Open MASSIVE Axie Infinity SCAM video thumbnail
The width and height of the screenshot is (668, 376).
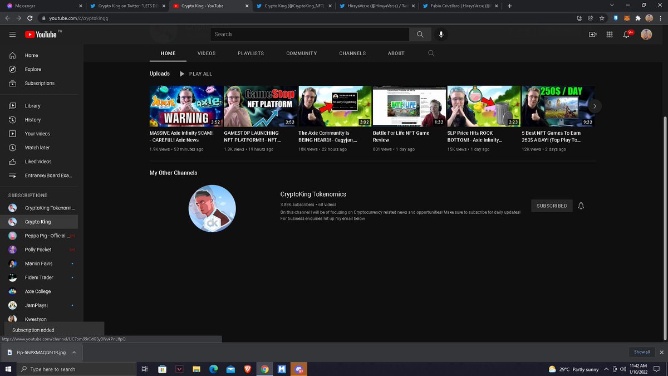(186, 106)
